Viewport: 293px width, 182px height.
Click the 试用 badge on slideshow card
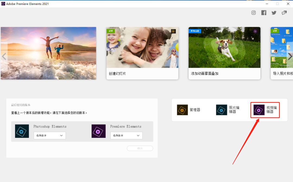click(111, 31)
